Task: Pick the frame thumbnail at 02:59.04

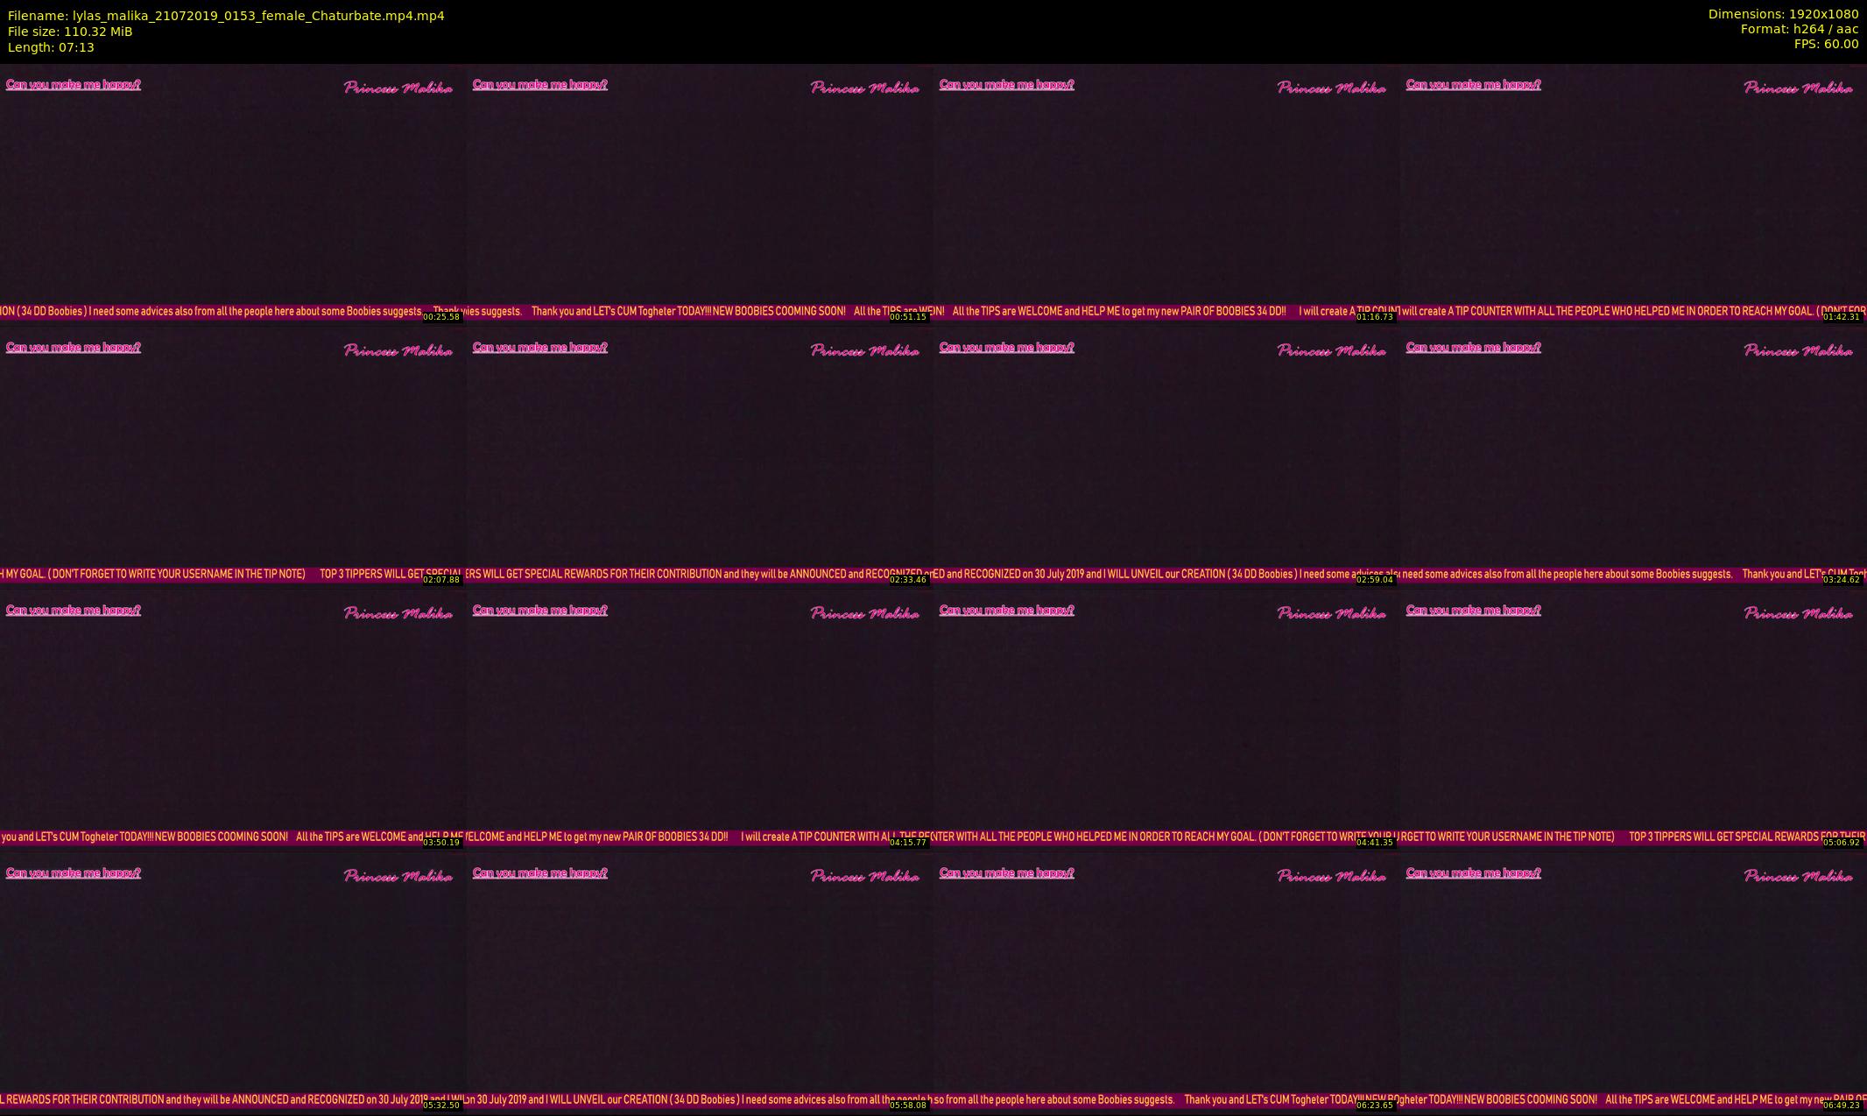Action: 1166,456
